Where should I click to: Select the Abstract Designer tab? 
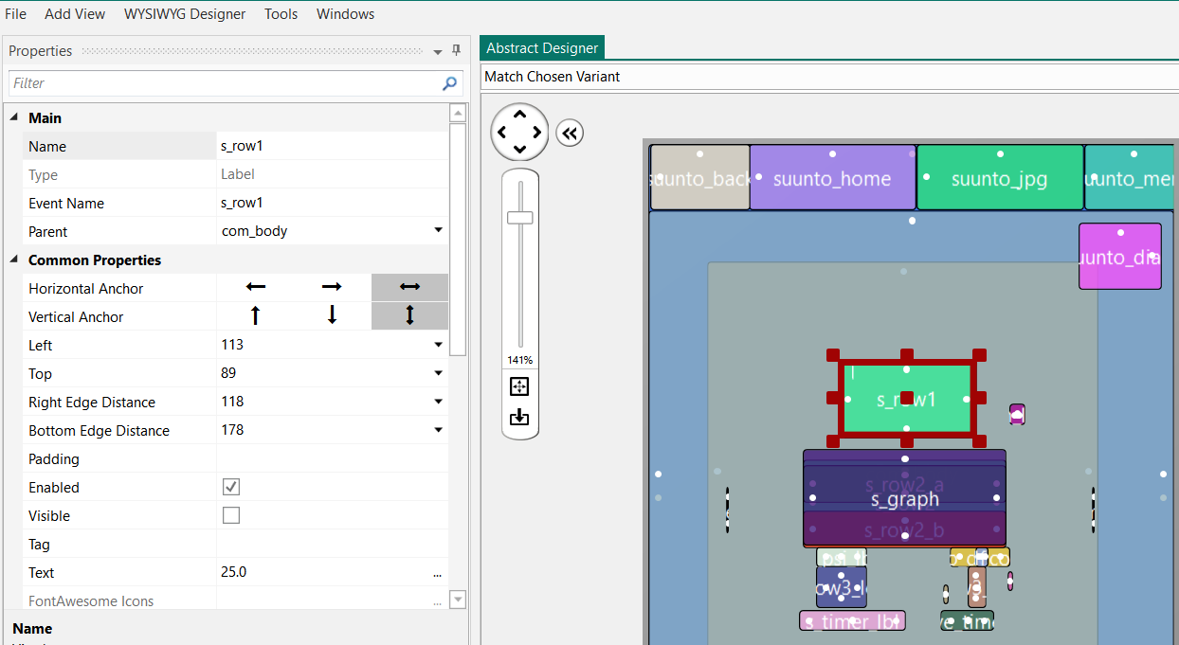click(542, 47)
